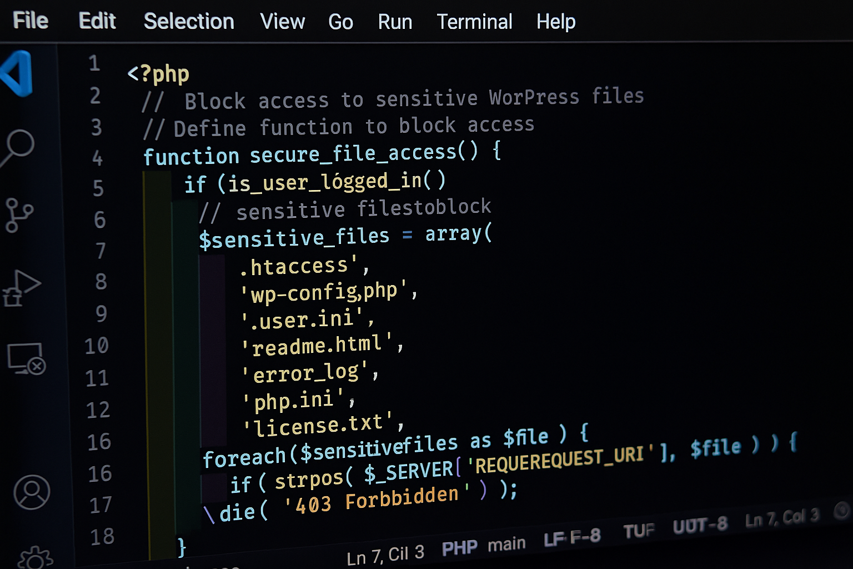The width and height of the screenshot is (853, 569).
Task: Click the '403 Forbbidden' string
Action: tap(377, 500)
